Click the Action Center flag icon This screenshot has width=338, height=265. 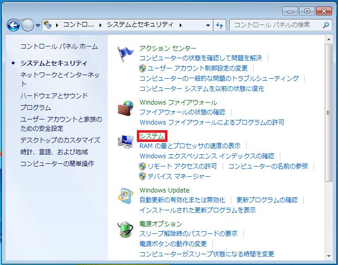pyautogui.click(x=125, y=54)
